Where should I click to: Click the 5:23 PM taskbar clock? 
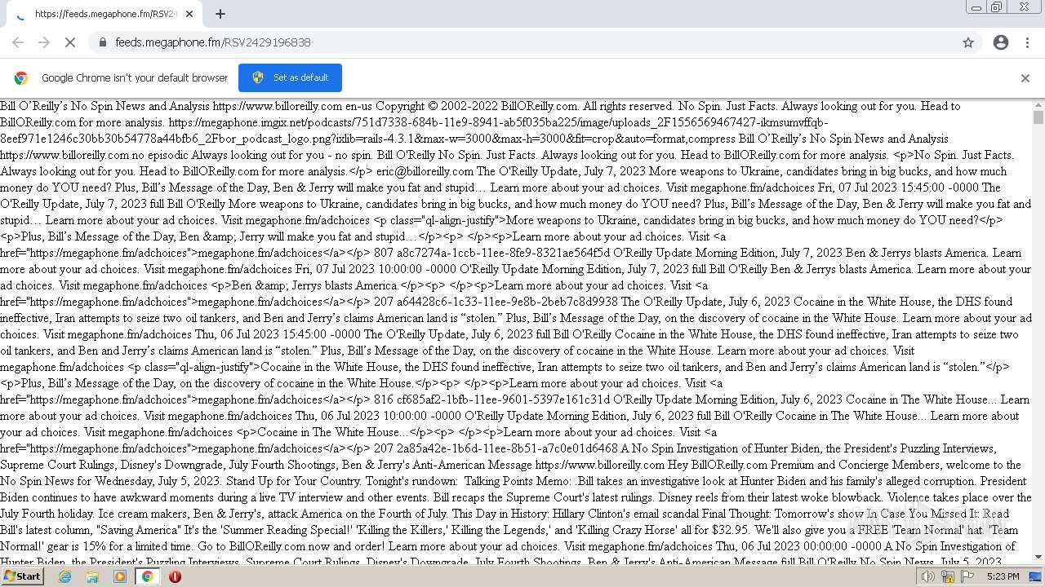(1003, 576)
